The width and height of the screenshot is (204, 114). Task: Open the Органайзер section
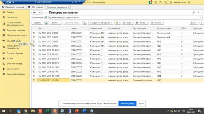coord(12,17)
